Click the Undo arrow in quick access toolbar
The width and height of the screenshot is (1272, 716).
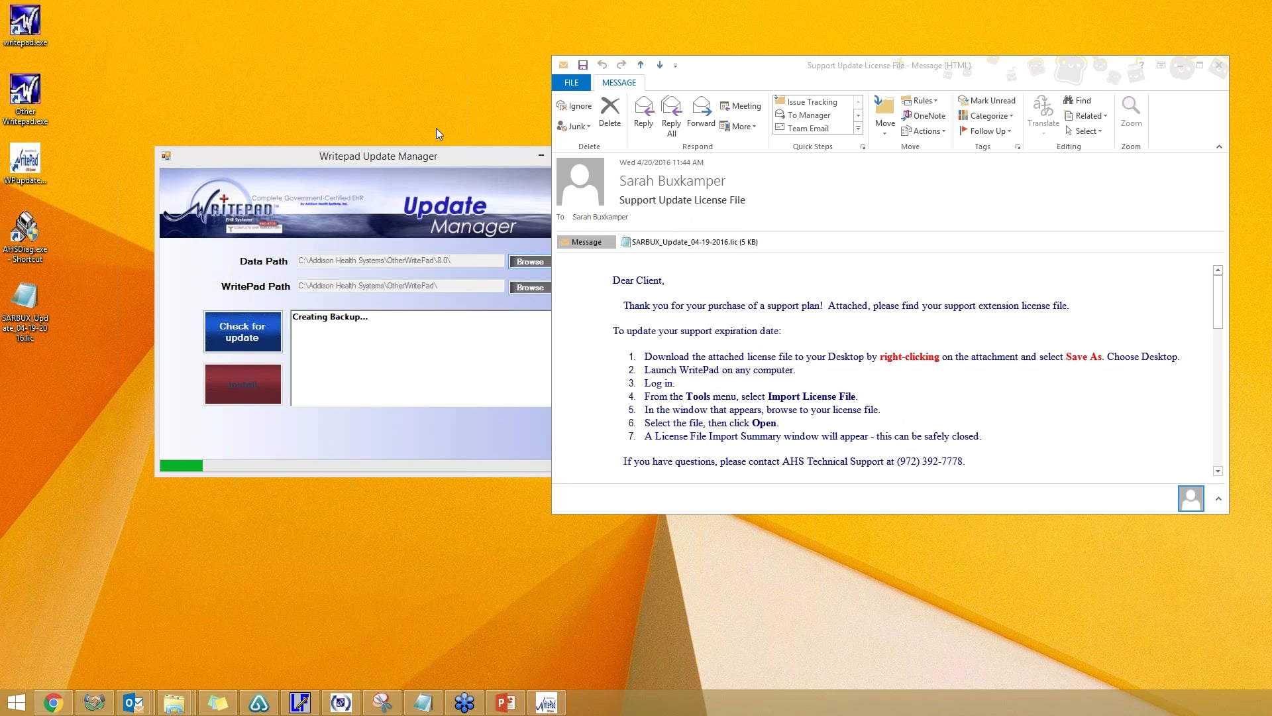coord(602,65)
